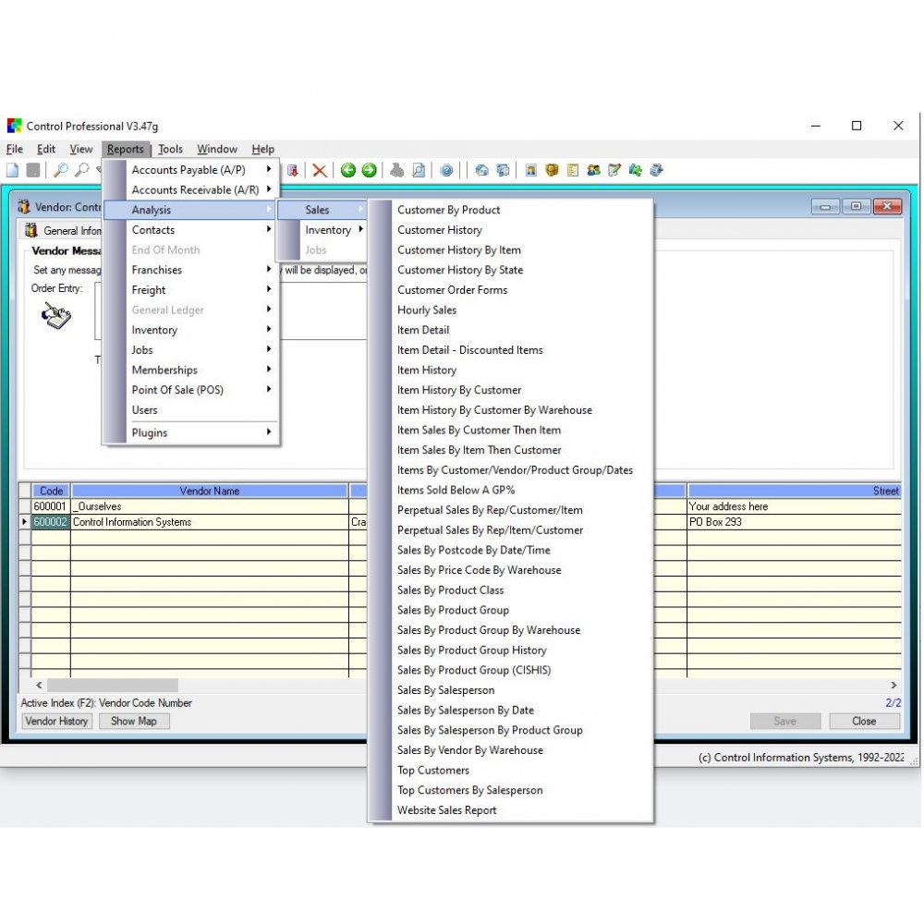This screenshot has height=924, width=924.
Task: Open the Plugins puzzle-piece toolbar icon
Action: (x=635, y=170)
